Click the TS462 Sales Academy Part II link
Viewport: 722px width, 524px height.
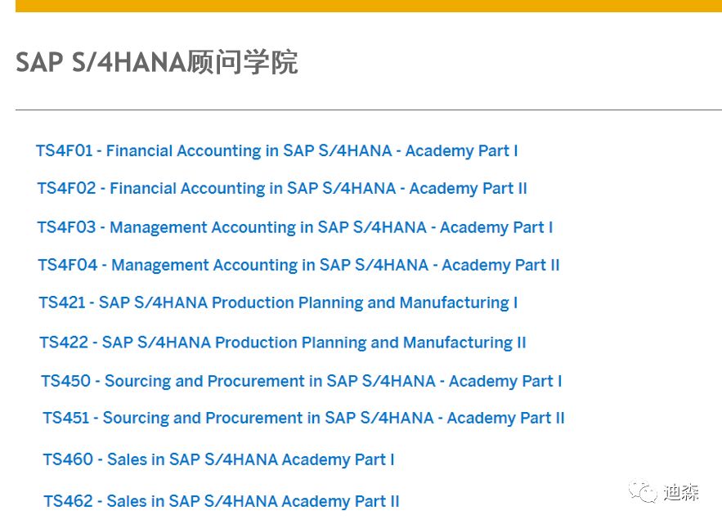[x=222, y=501]
